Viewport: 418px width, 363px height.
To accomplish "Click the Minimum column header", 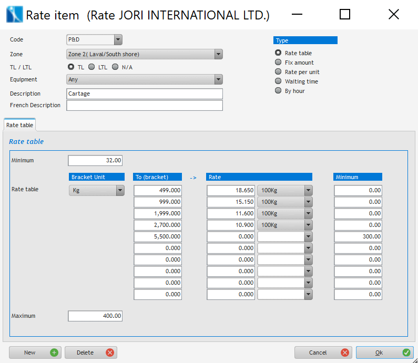I will (x=358, y=177).
